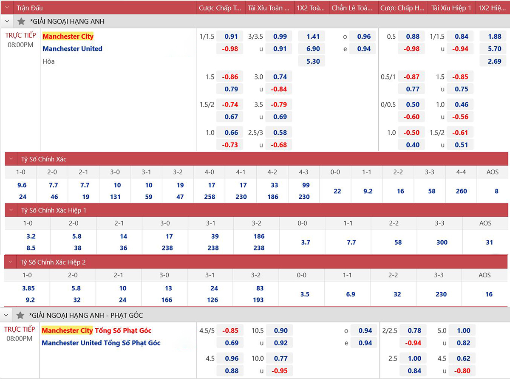This screenshot has height=381, width=510.
Task: Collapse the Tỷ Số Chính Xác Hiệp 1 panel
Action: click(x=11, y=210)
